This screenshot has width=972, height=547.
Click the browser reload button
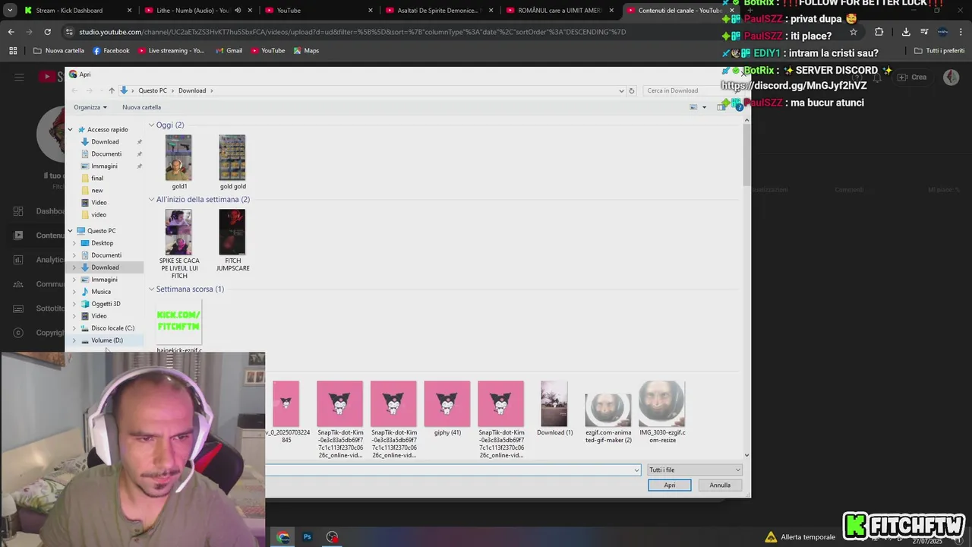[x=47, y=32]
